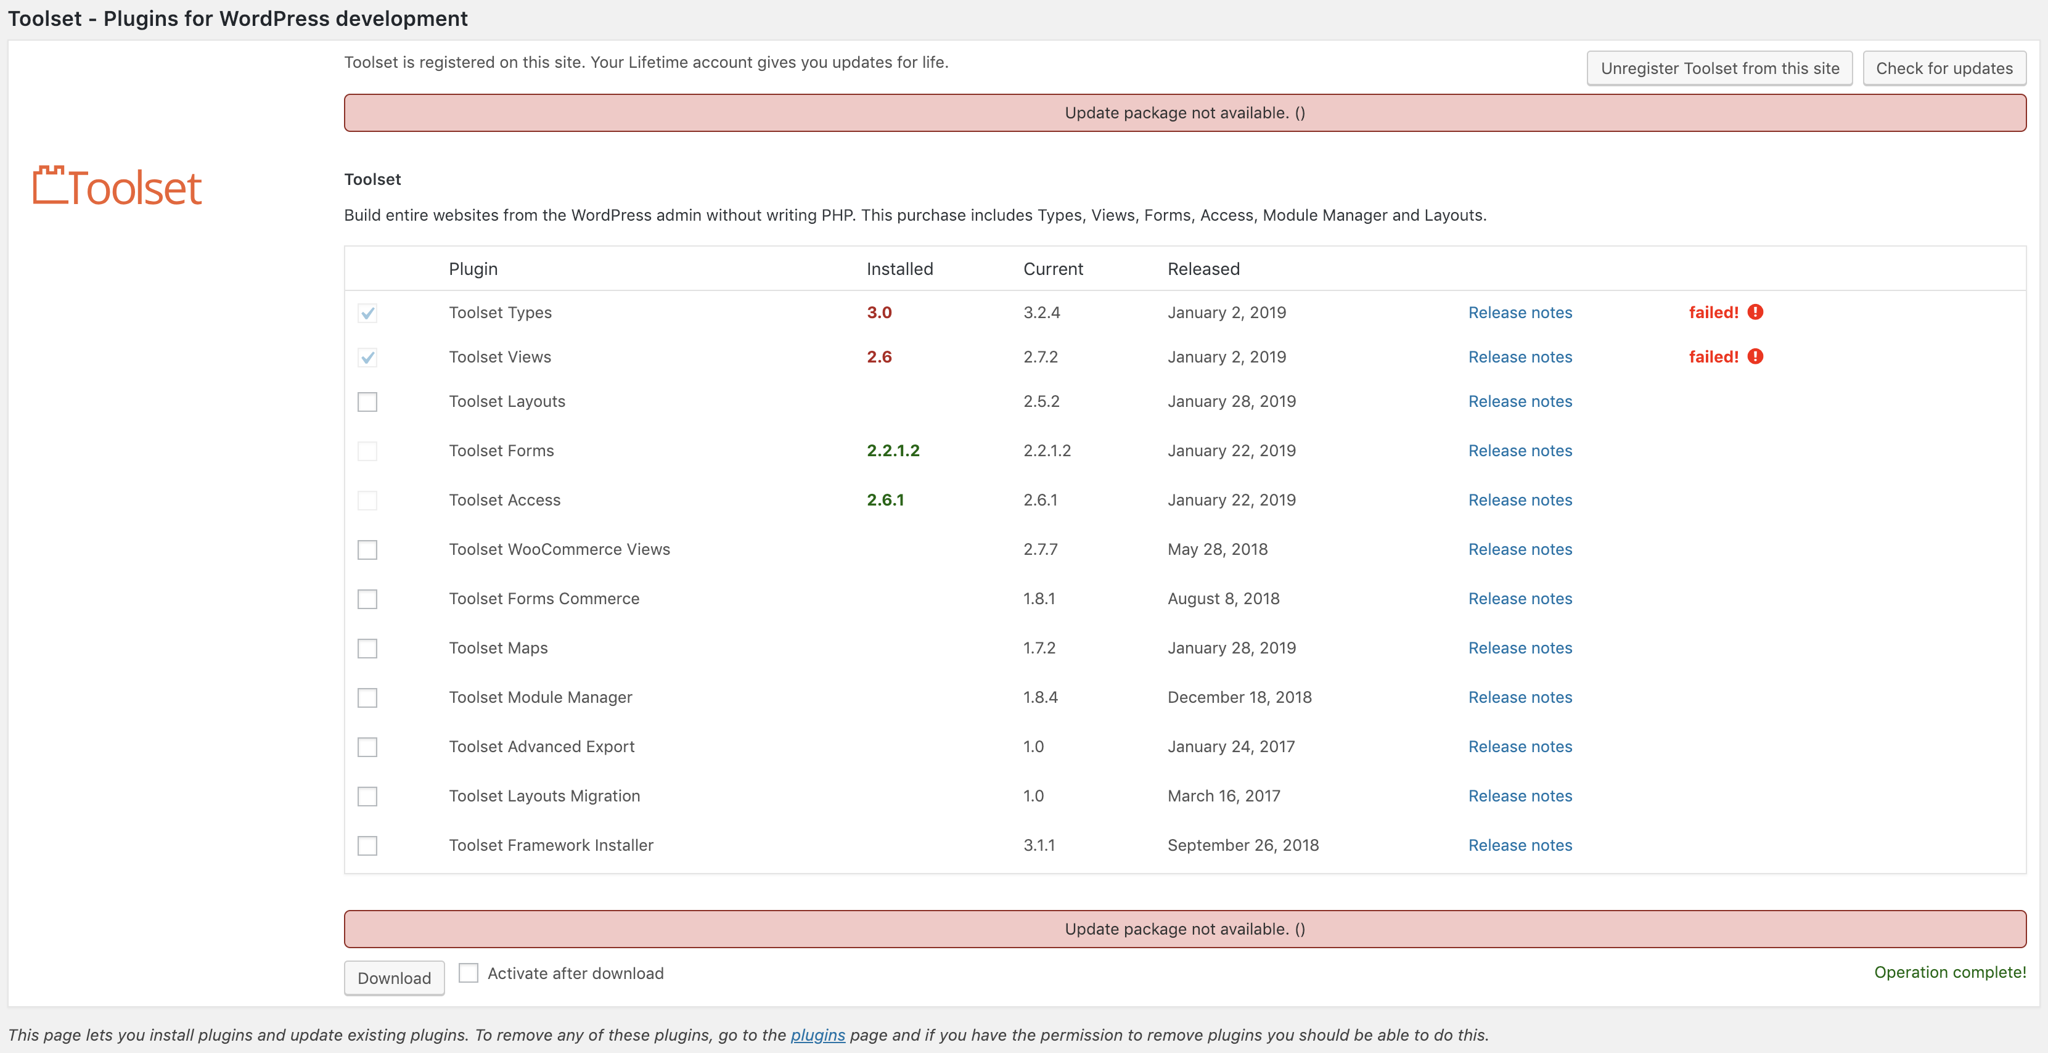The height and width of the screenshot is (1053, 2048).
Task: Click the bottom 'Update package not available' alert
Action: pyautogui.click(x=1184, y=929)
